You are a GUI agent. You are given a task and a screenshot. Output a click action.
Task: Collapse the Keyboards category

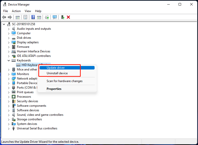pyautogui.click(x=9, y=60)
